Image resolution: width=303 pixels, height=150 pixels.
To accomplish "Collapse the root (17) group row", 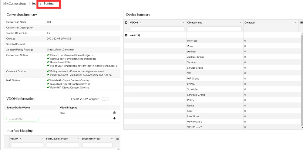I will 126,35.
